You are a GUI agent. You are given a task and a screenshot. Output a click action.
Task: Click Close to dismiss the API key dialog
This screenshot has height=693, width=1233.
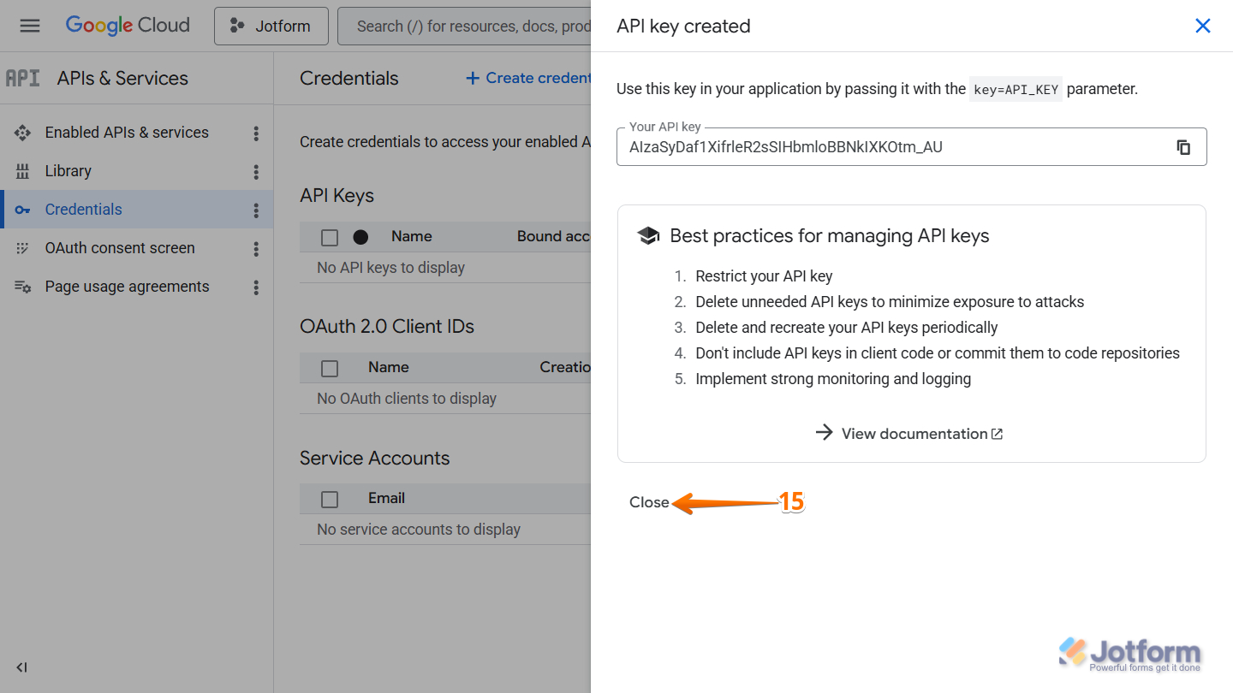coord(648,502)
